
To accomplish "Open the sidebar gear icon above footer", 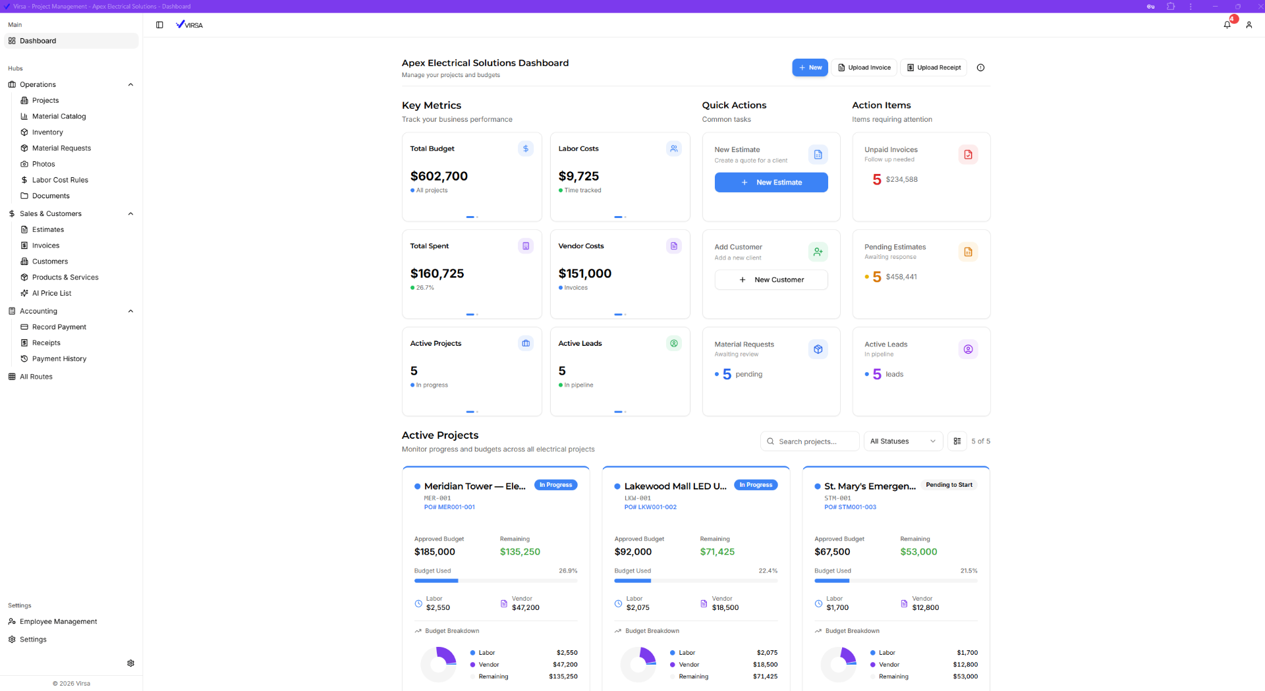I will [130, 663].
